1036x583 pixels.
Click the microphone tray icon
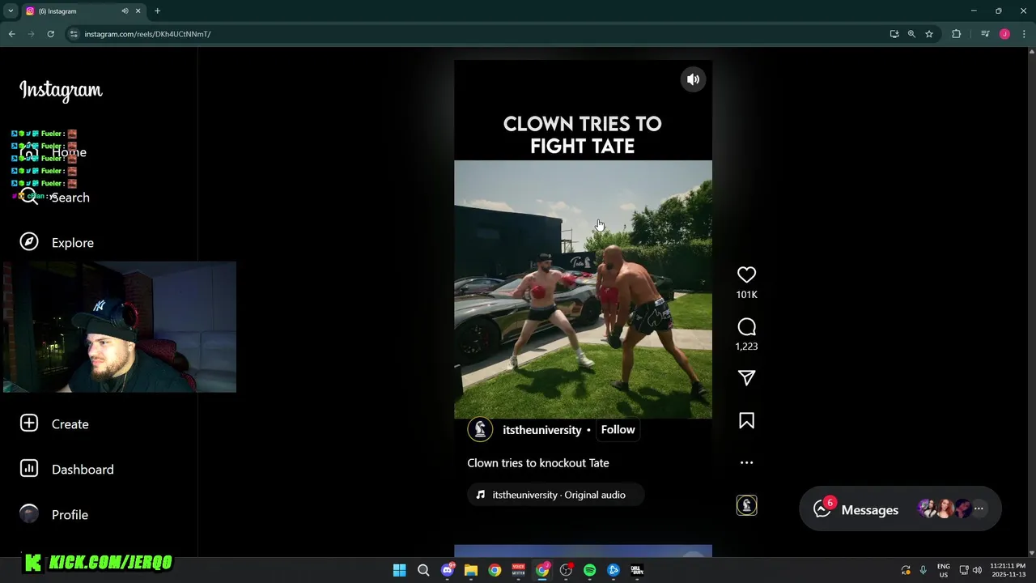tap(923, 570)
